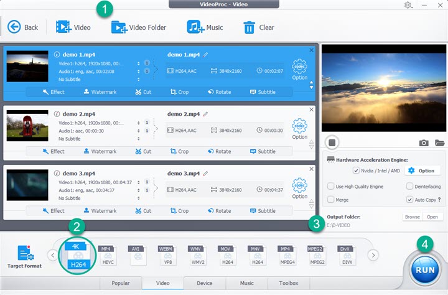
Task: Show Auto Copy help question mark
Action: [x=439, y=200]
